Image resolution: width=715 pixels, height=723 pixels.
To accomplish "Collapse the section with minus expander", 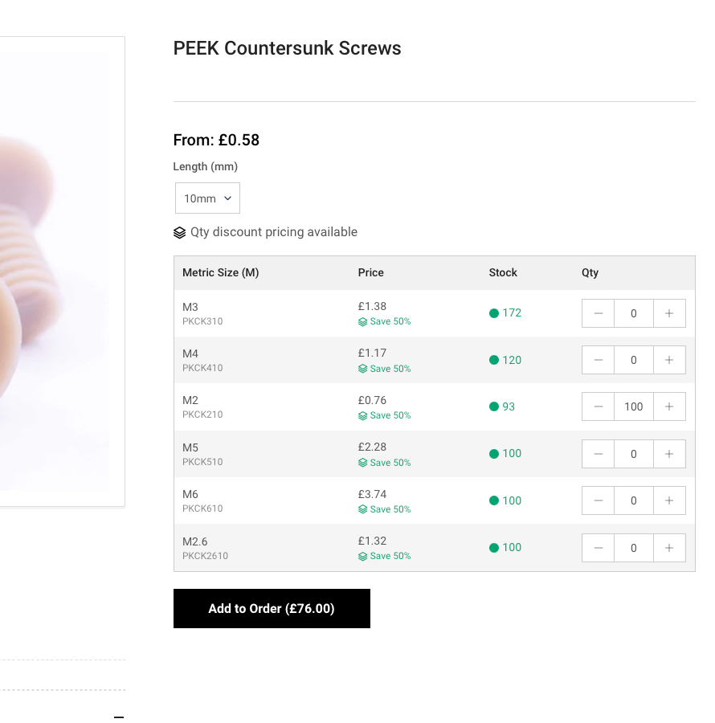I will (x=119, y=717).
